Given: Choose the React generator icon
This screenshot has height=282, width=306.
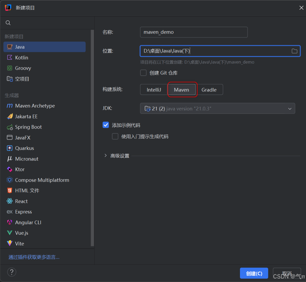Looking at the screenshot, I should click(10, 201).
